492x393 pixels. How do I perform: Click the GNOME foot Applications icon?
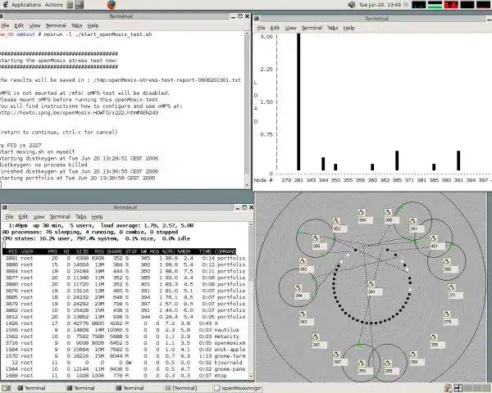coord(6,5)
